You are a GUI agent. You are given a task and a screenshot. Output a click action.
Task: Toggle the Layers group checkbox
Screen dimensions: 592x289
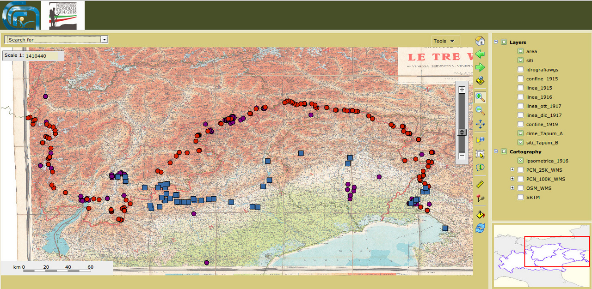(504, 42)
